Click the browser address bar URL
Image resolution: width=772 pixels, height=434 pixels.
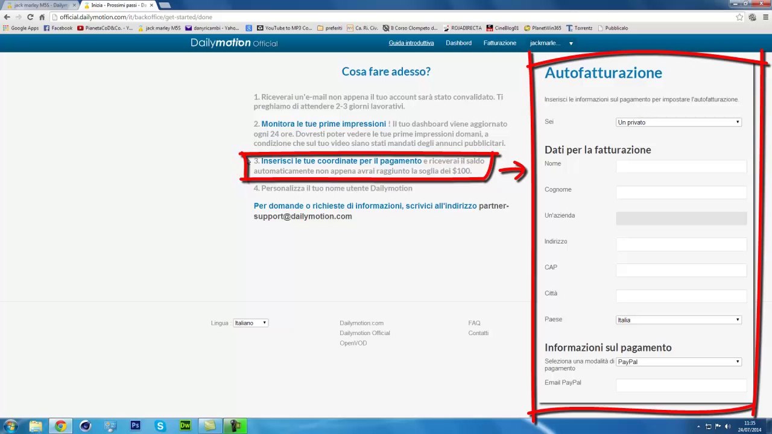[x=136, y=17]
